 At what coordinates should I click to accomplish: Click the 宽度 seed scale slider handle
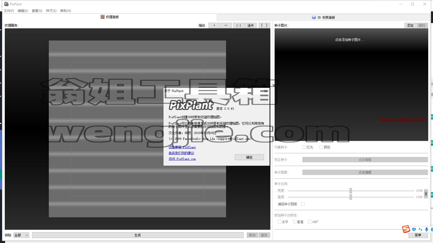[x=351, y=191]
